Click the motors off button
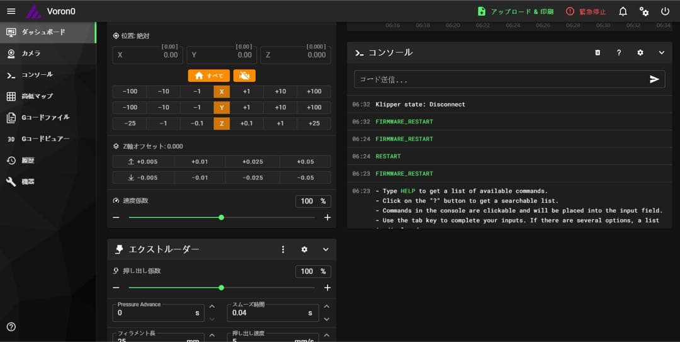The image size is (680, 342). click(x=244, y=76)
